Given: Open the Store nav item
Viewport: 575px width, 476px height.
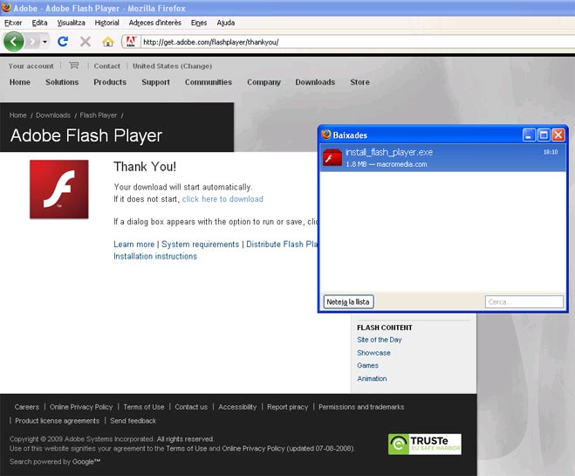Looking at the screenshot, I should click(x=359, y=82).
